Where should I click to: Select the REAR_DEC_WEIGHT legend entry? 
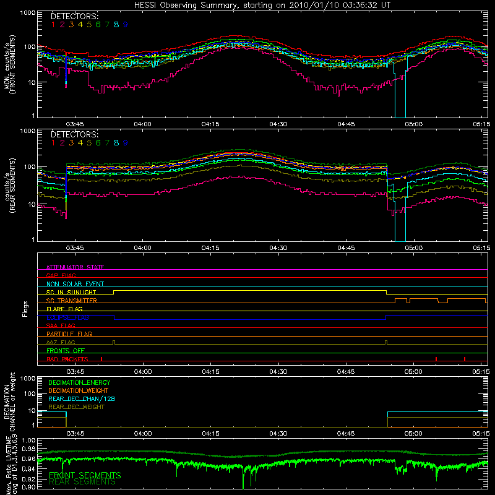click(x=76, y=407)
